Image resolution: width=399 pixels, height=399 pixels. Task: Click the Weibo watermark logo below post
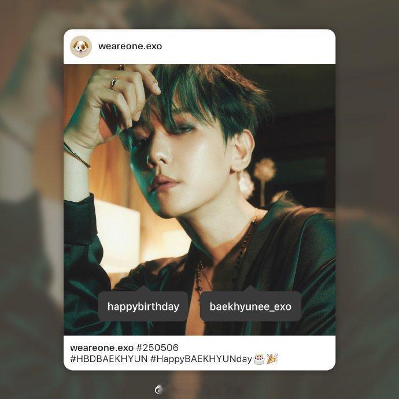point(159,390)
